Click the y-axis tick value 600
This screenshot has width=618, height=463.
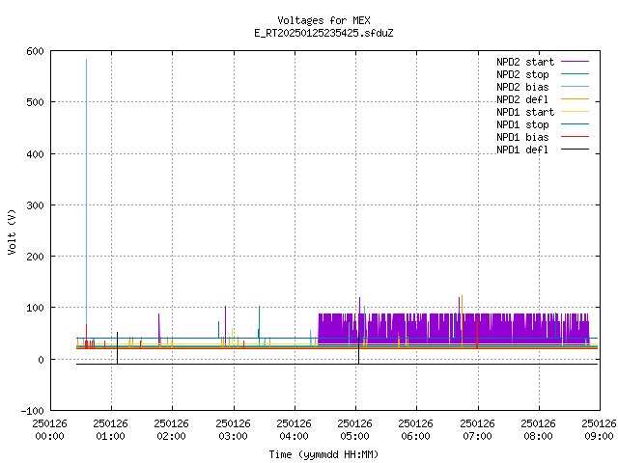pos(36,51)
